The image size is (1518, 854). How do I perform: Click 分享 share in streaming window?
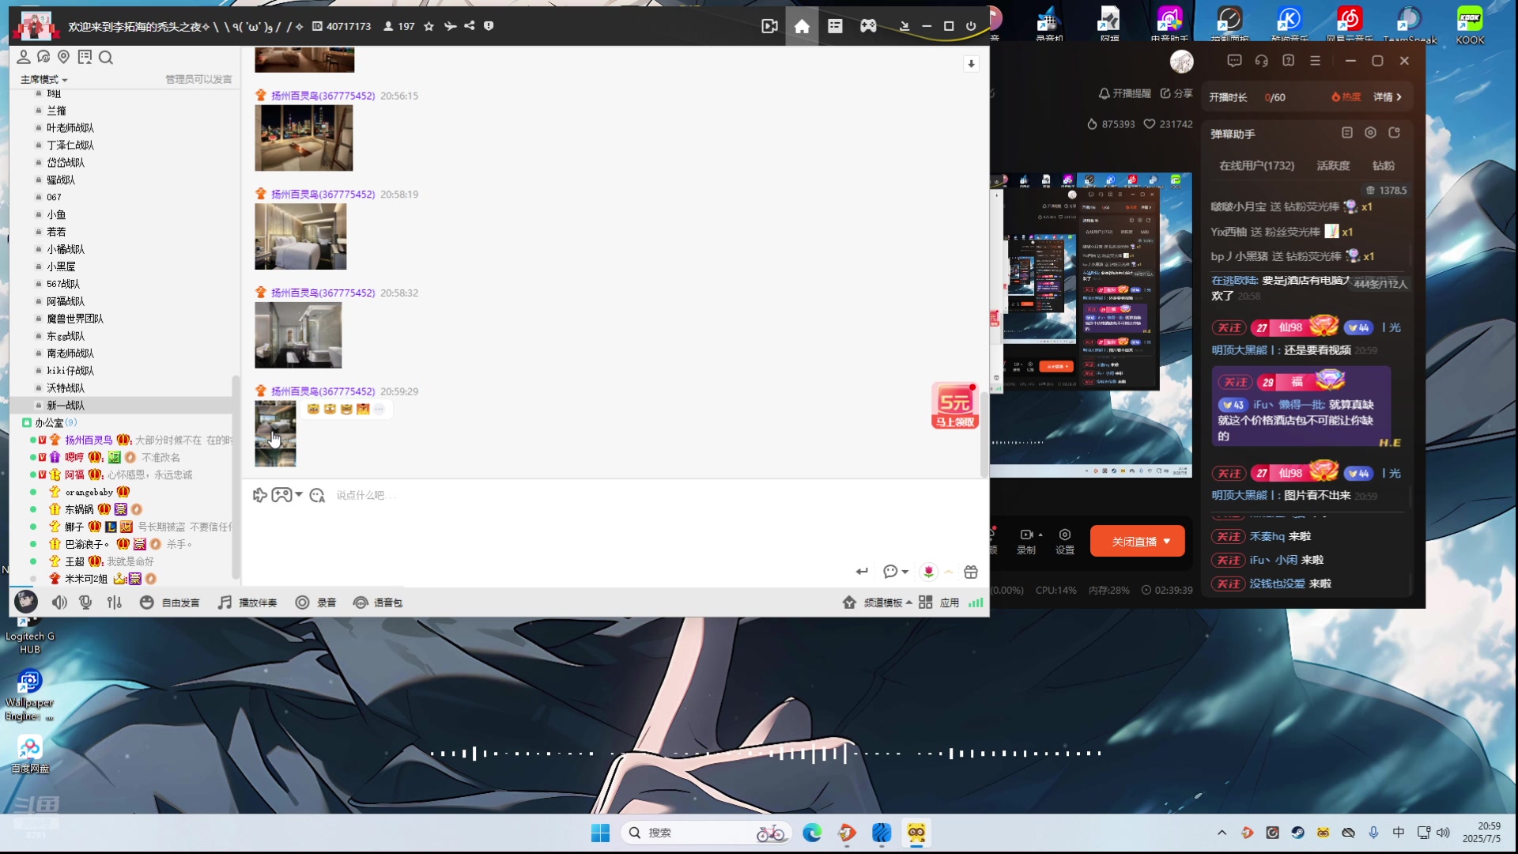(x=1176, y=93)
